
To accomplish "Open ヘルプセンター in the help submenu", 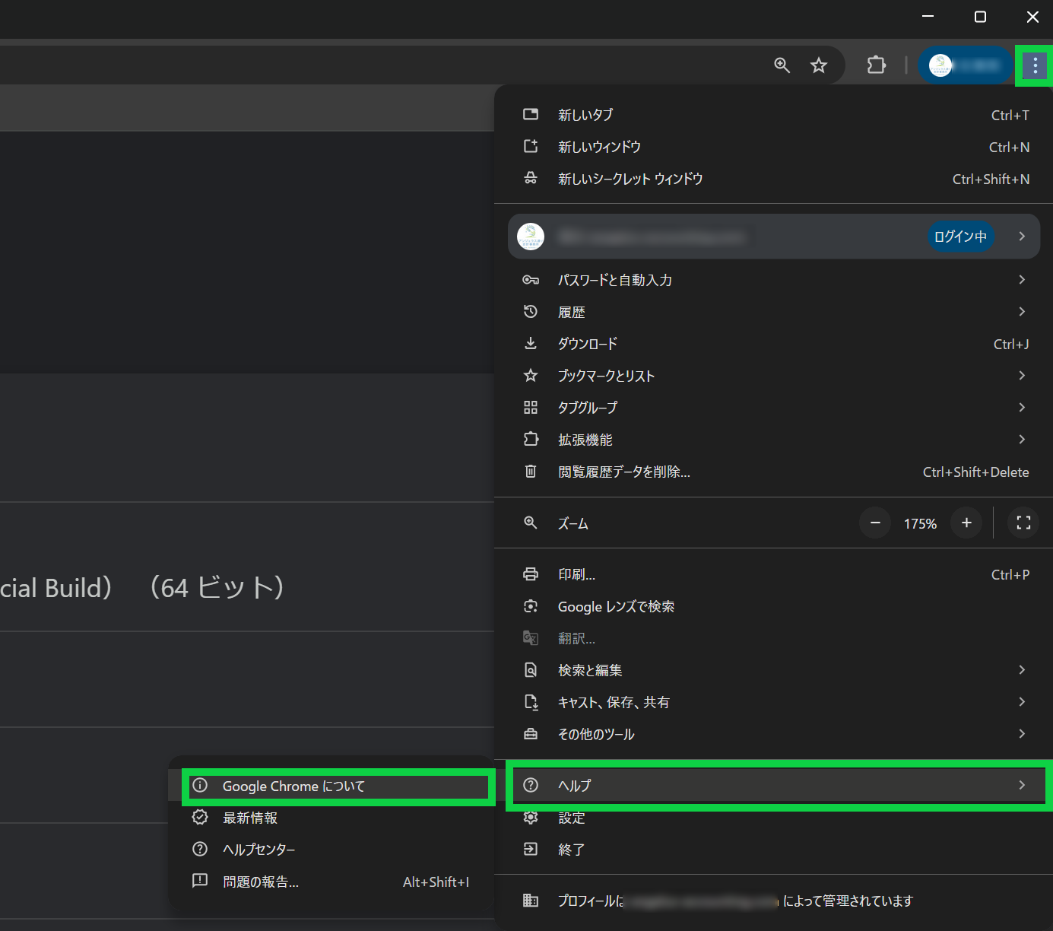I will 258,850.
